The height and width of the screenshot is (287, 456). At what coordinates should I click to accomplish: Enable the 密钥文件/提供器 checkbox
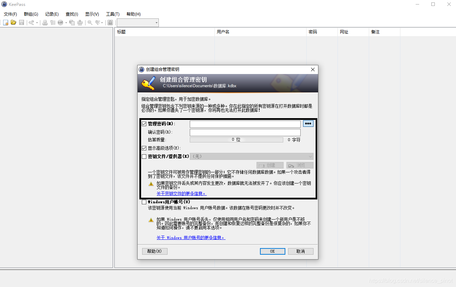click(x=144, y=157)
